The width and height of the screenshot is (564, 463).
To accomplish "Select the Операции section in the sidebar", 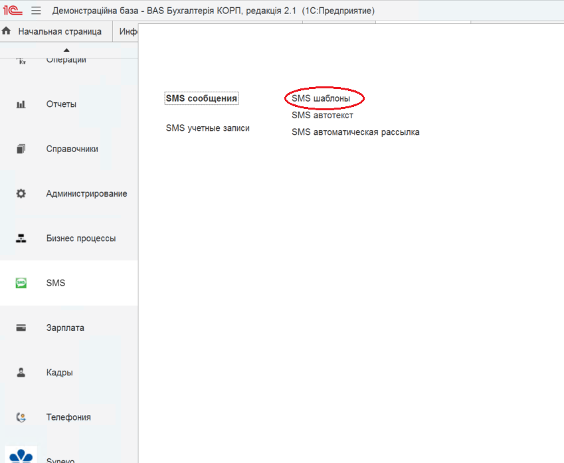I will 66,60.
